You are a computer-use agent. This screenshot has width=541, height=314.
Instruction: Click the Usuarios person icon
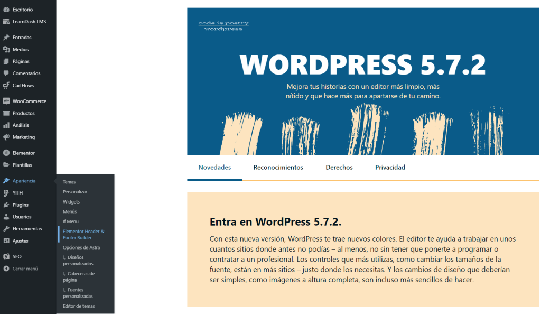(x=6, y=217)
